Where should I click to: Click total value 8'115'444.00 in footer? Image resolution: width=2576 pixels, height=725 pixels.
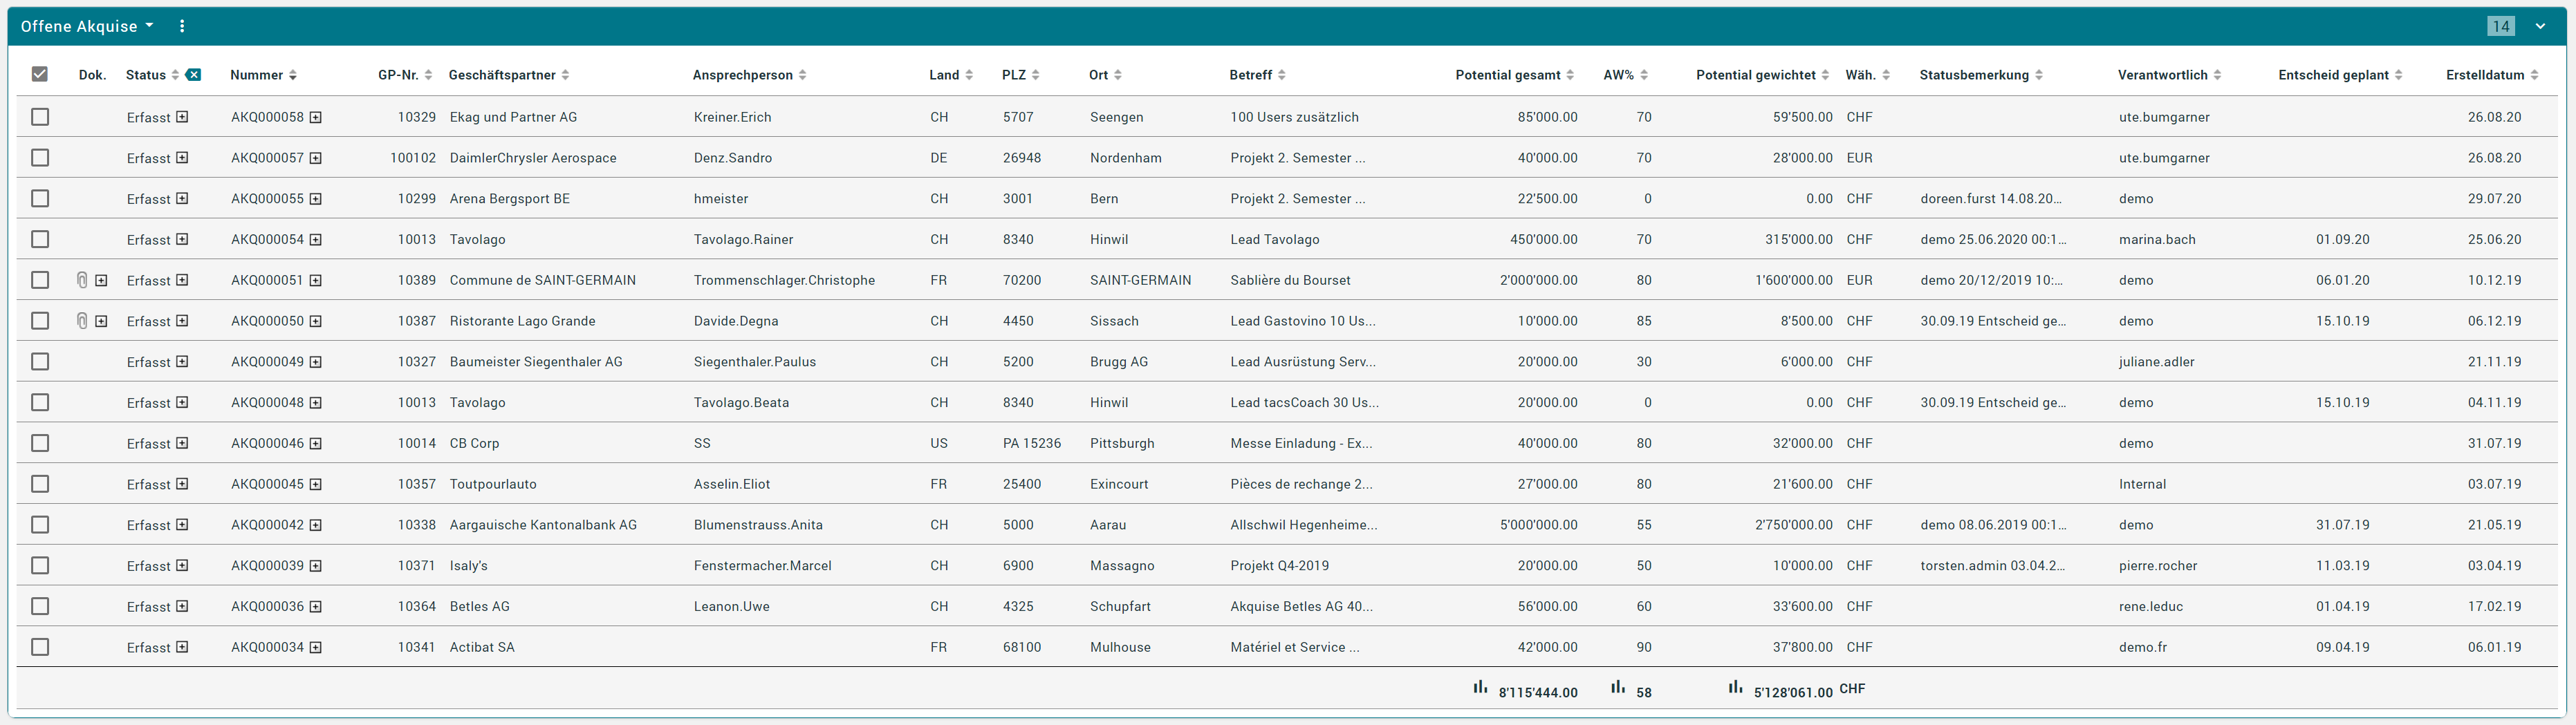point(1538,692)
